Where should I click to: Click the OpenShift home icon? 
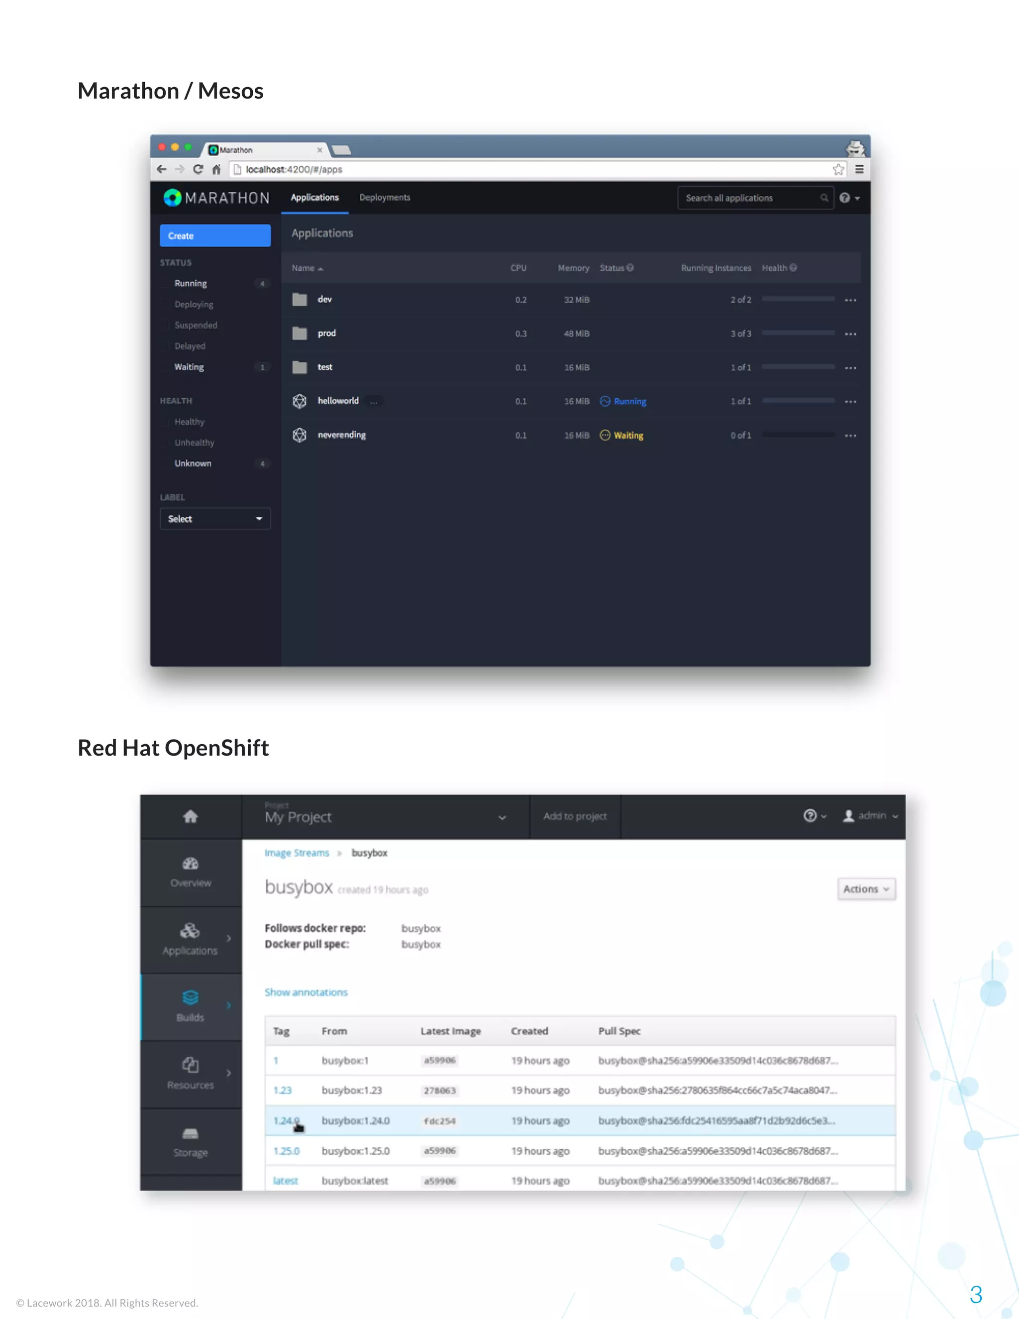click(x=191, y=816)
